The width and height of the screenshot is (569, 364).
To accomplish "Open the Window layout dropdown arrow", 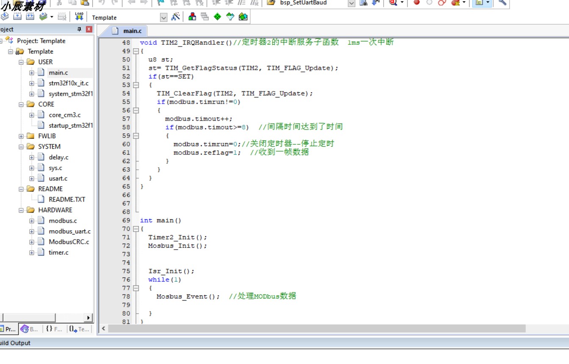I will point(488,3).
